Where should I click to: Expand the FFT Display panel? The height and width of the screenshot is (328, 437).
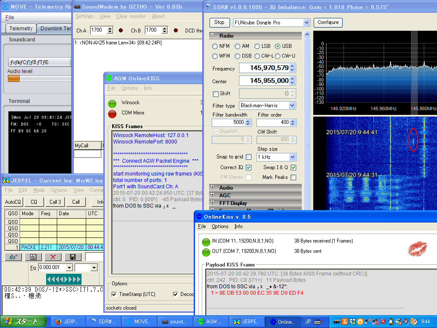pyautogui.click(x=213, y=202)
